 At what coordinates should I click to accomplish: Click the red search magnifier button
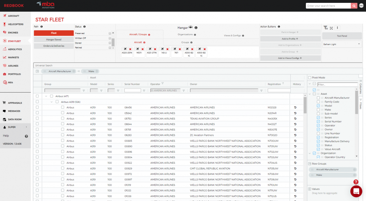[354, 6]
